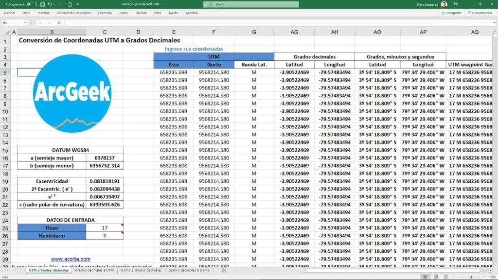Image resolution: width=498 pixels, height=280 pixels.
Task: Open the Fórmulas ribbon tab
Action: (105, 13)
